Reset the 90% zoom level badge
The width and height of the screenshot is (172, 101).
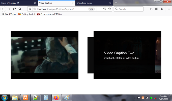pos(91,9)
